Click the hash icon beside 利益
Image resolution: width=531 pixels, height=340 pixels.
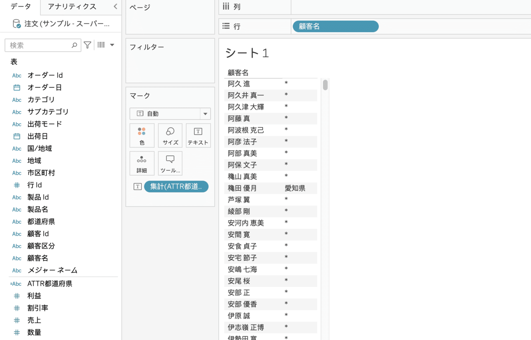click(x=17, y=296)
